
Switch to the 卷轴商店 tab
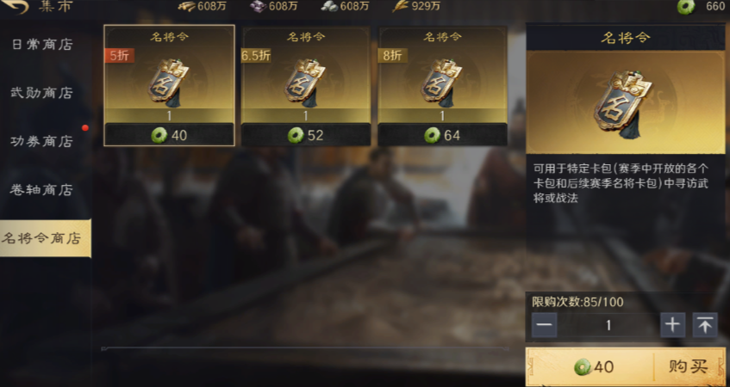click(42, 189)
